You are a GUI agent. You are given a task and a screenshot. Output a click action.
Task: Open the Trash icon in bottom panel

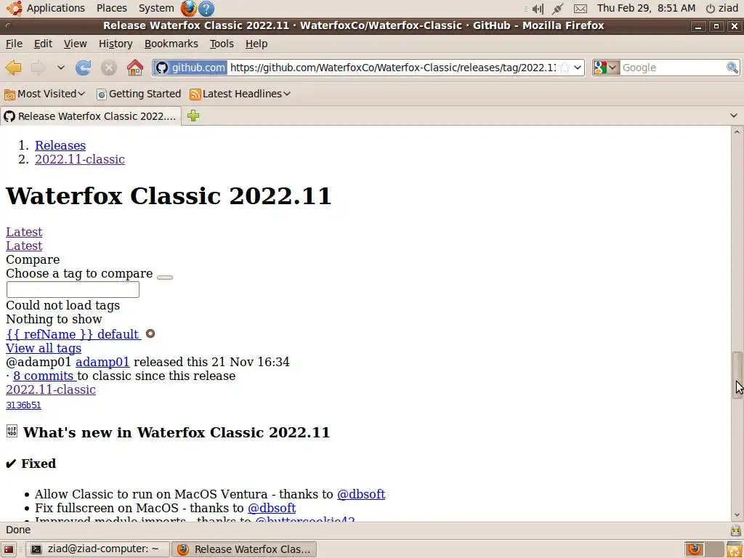click(735, 549)
